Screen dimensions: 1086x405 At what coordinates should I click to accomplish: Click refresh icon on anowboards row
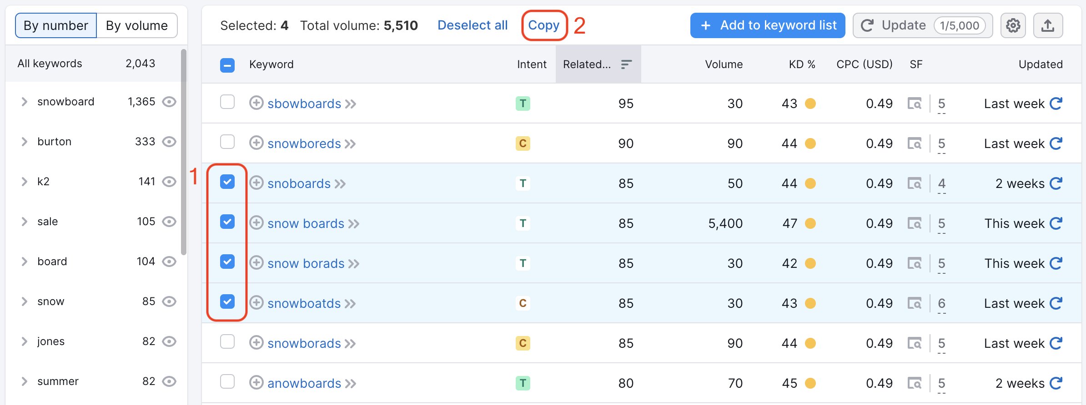1056,383
